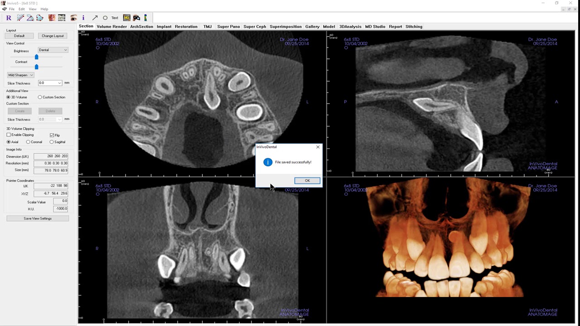This screenshot has width=580, height=326.
Task: Click the color scale bar icon
Action: pos(145,18)
